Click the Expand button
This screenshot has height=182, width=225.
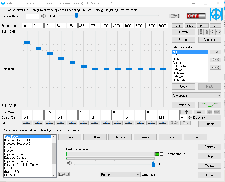(183, 40)
